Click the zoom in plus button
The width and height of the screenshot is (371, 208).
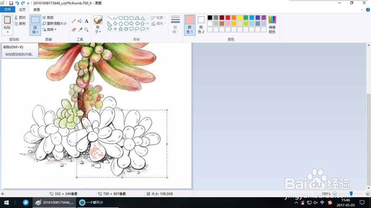pos(367,194)
